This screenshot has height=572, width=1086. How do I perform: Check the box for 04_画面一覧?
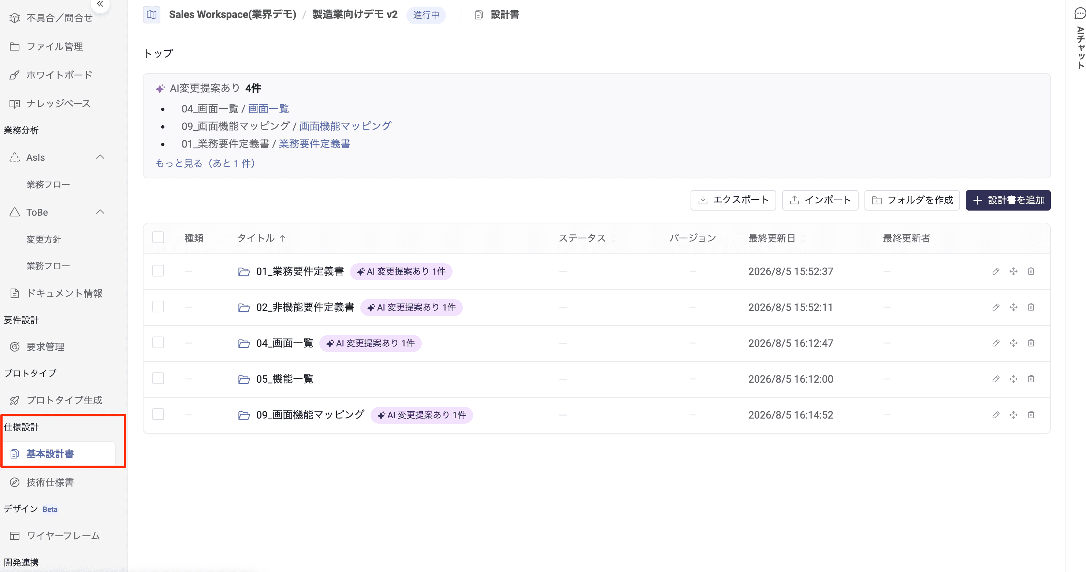pyautogui.click(x=158, y=342)
